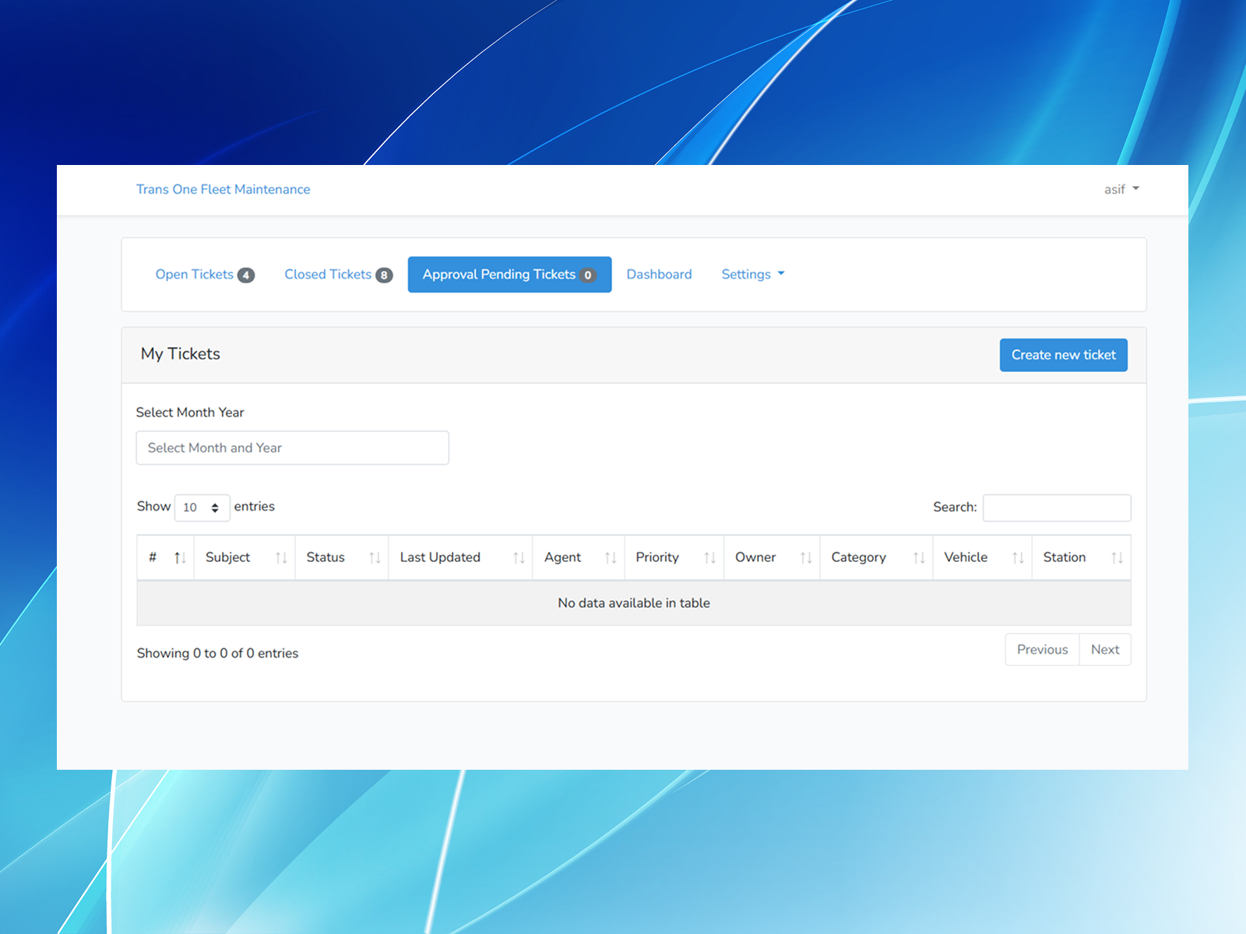The height and width of the screenshot is (934, 1246).
Task: Open the Dashboard tab
Action: coord(659,274)
